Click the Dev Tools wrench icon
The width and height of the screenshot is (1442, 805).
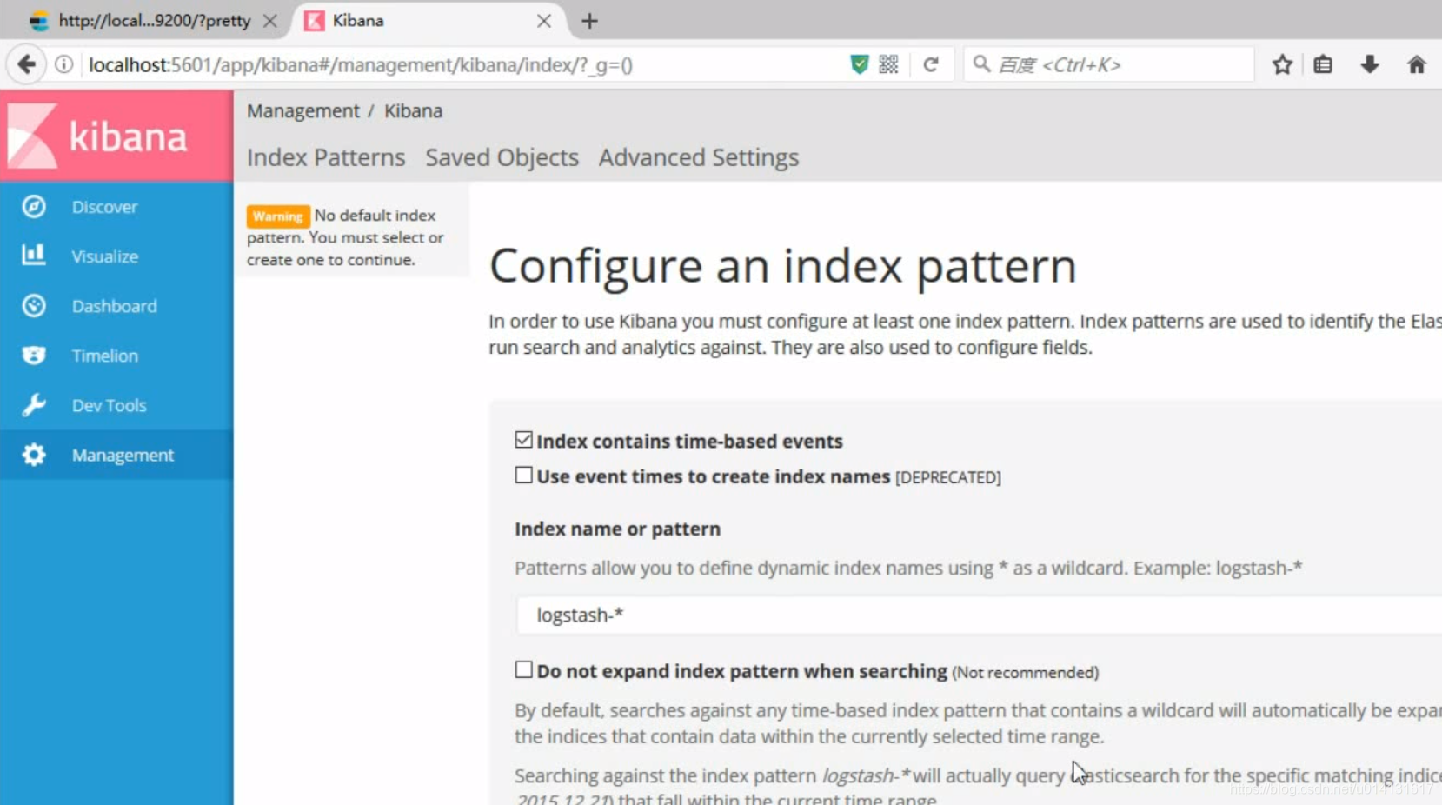coord(34,405)
